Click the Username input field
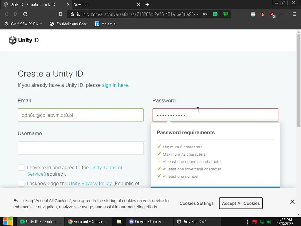 click(x=81, y=148)
